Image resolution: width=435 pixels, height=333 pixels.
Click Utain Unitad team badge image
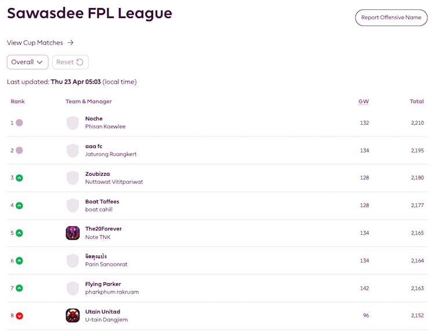[x=72, y=316]
